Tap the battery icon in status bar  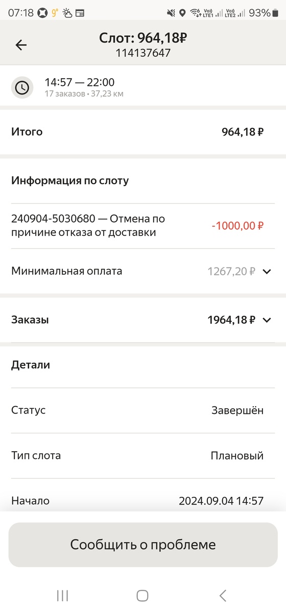pyautogui.click(x=276, y=13)
